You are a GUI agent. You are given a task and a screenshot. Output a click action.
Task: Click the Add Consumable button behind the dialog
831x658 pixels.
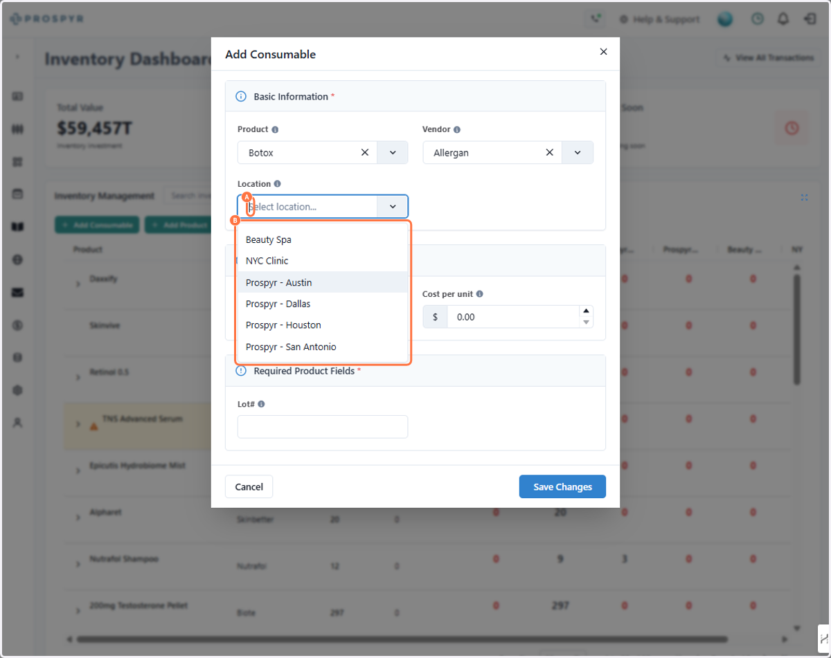tap(97, 226)
